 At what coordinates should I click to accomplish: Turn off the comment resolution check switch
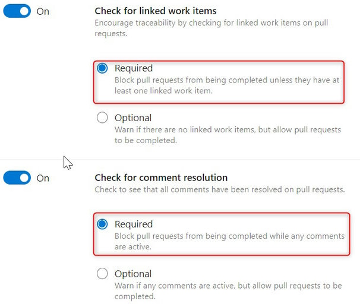(17, 178)
